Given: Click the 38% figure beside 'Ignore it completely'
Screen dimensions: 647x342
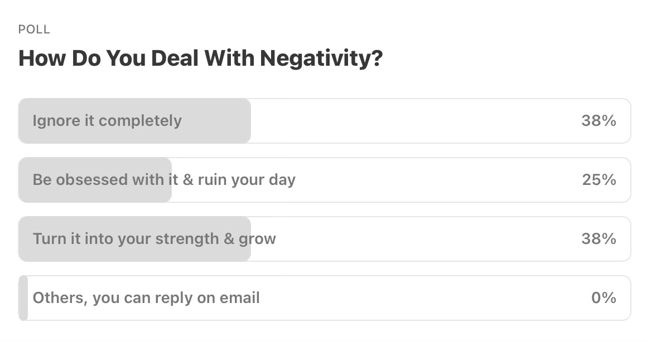Looking at the screenshot, I should (598, 121).
